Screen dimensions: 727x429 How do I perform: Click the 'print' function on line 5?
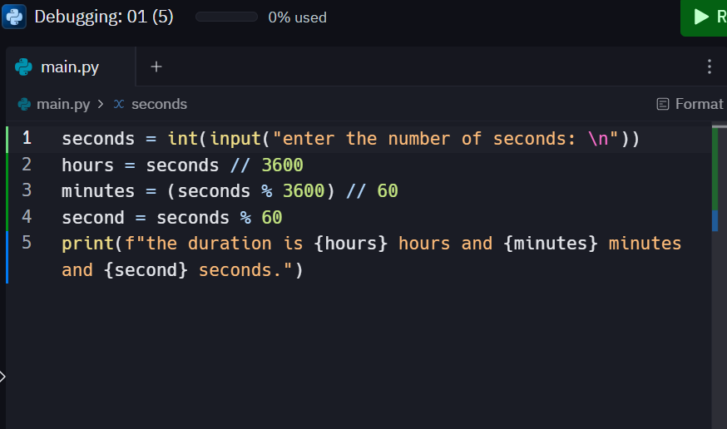(87, 244)
